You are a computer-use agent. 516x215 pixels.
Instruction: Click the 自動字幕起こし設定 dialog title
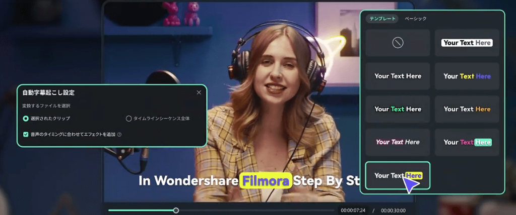48,93
